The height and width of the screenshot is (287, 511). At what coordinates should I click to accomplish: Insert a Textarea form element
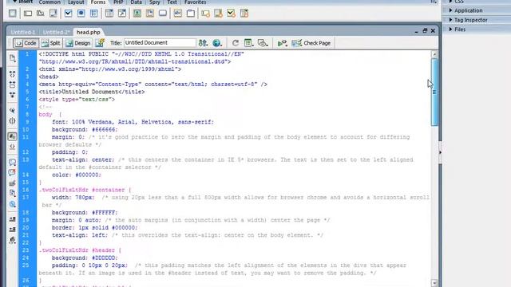point(53,14)
